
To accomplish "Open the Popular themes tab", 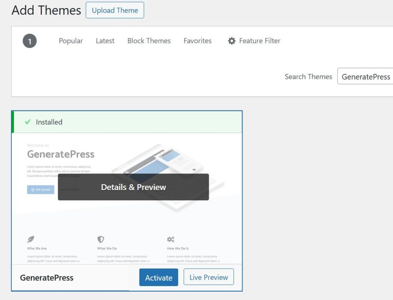I will pyautogui.click(x=71, y=41).
